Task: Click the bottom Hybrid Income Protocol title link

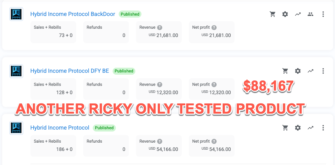Action: click(x=60, y=128)
